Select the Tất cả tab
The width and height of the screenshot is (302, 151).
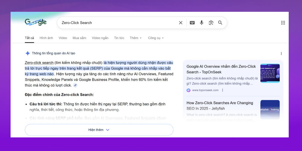tap(30, 38)
